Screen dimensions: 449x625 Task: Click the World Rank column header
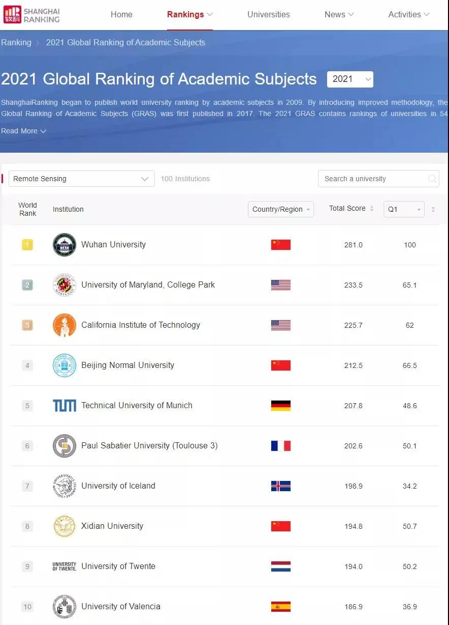click(27, 209)
